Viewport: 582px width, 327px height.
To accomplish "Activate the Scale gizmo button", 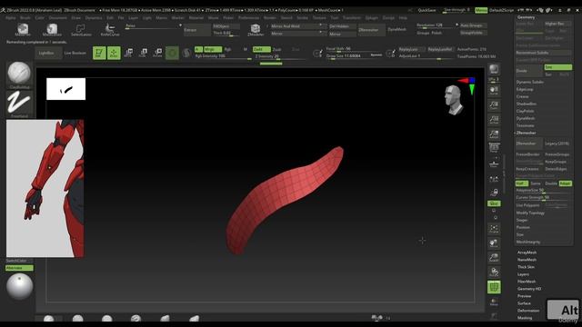I will tap(143, 53).
